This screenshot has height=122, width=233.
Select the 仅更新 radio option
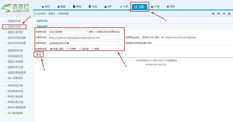tap(68, 49)
